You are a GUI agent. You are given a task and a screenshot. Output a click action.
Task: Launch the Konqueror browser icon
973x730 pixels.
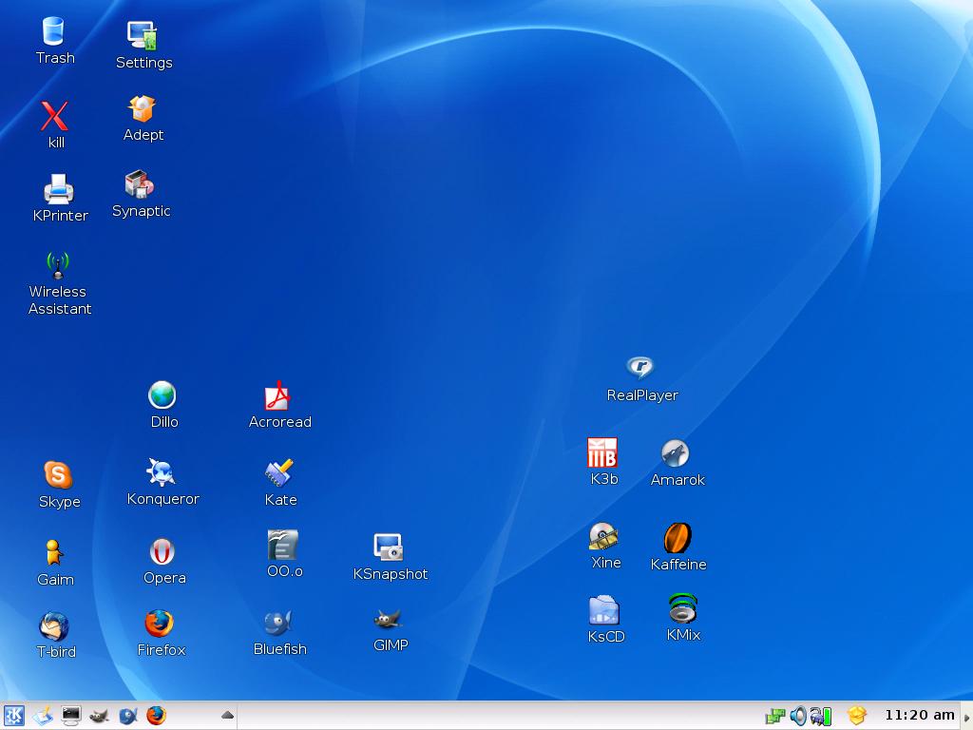pos(162,472)
